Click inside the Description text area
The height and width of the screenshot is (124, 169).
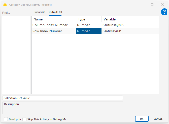coord(62,108)
